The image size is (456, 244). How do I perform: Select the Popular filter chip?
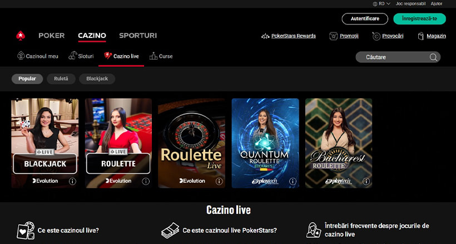click(27, 79)
